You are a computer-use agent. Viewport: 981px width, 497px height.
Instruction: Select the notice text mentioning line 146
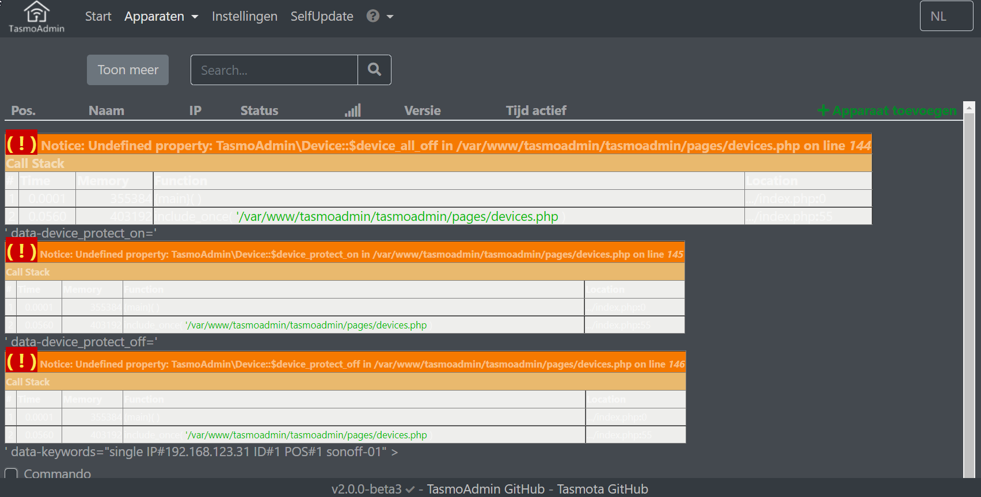click(362, 364)
